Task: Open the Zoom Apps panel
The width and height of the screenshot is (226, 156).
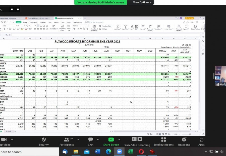Action: pyautogui.click(x=201, y=142)
